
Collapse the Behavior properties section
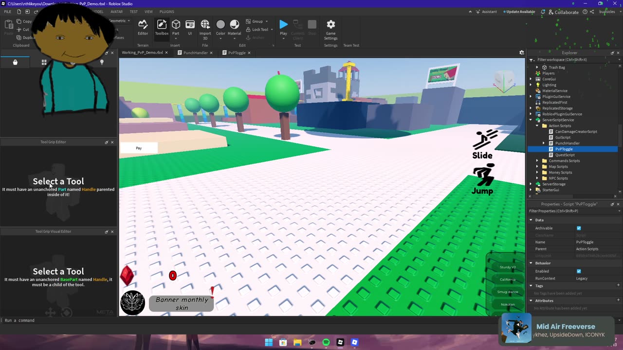tap(531, 263)
